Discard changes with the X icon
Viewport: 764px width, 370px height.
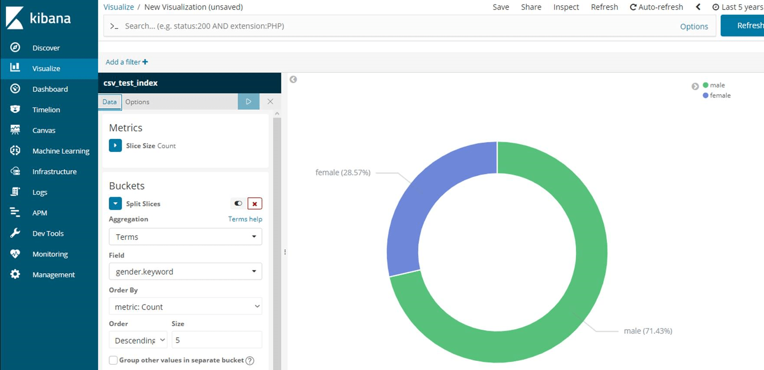270,102
